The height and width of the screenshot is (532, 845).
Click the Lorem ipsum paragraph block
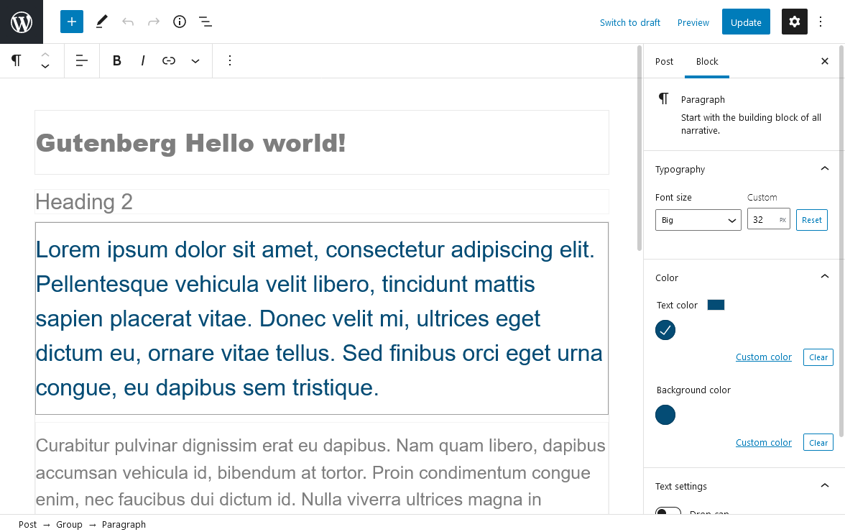pyautogui.click(x=322, y=318)
